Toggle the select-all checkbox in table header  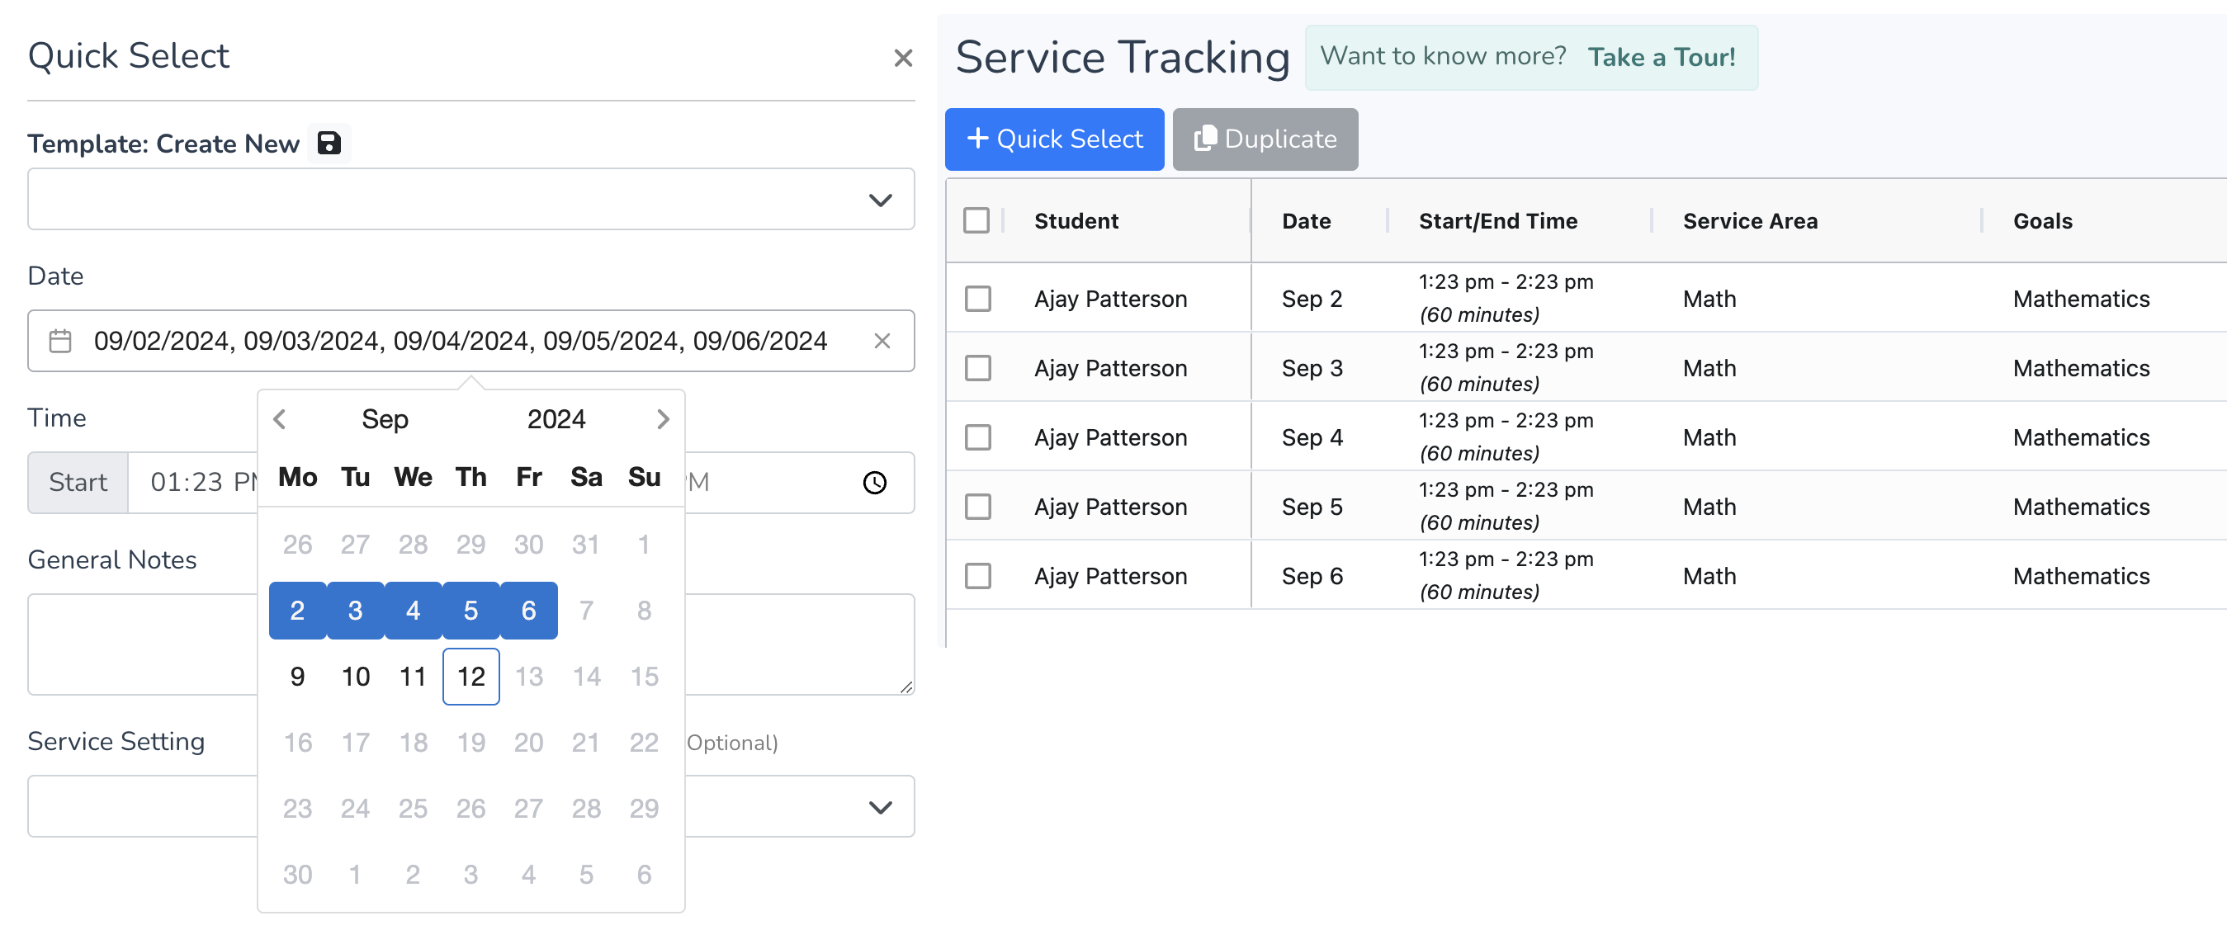pyautogui.click(x=976, y=221)
